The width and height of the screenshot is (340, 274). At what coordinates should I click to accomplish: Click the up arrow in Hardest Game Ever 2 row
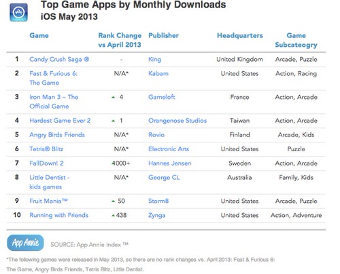pos(114,121)
